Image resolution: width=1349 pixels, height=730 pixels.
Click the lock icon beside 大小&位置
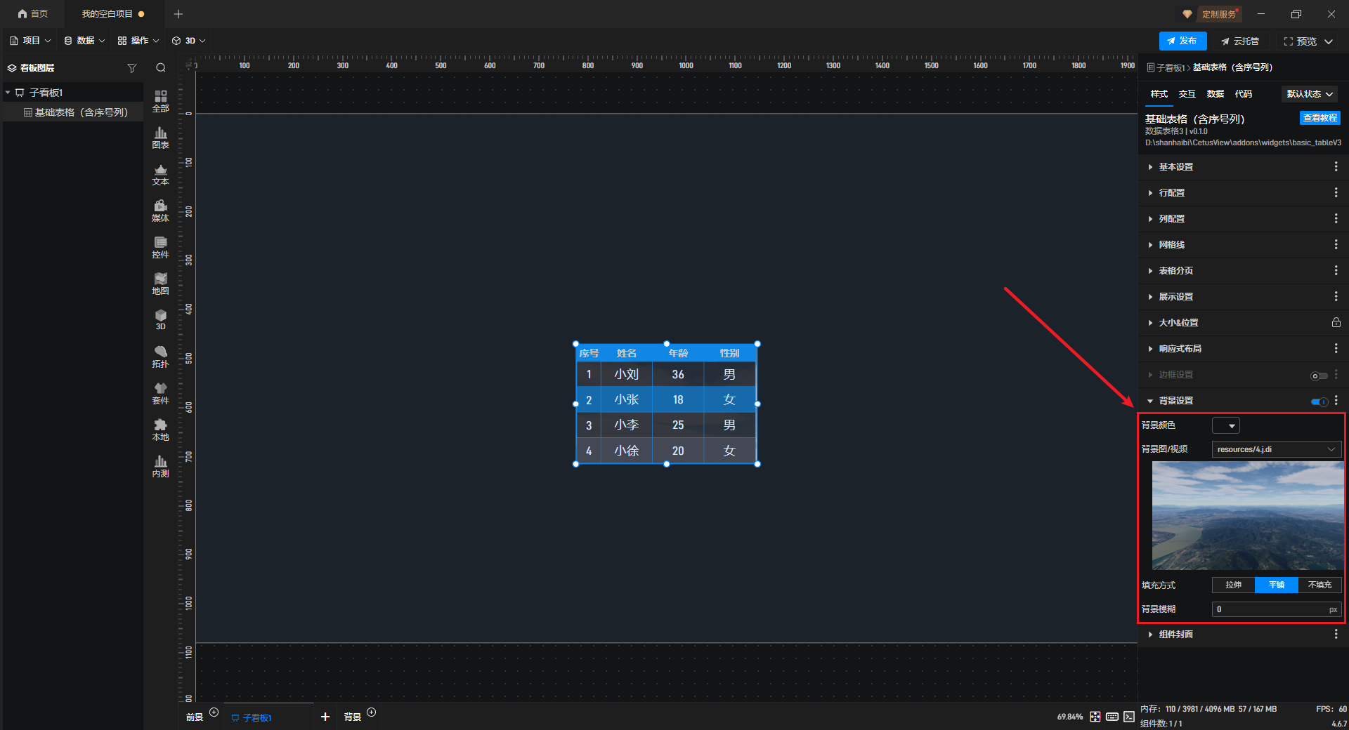coord(1336,323)
